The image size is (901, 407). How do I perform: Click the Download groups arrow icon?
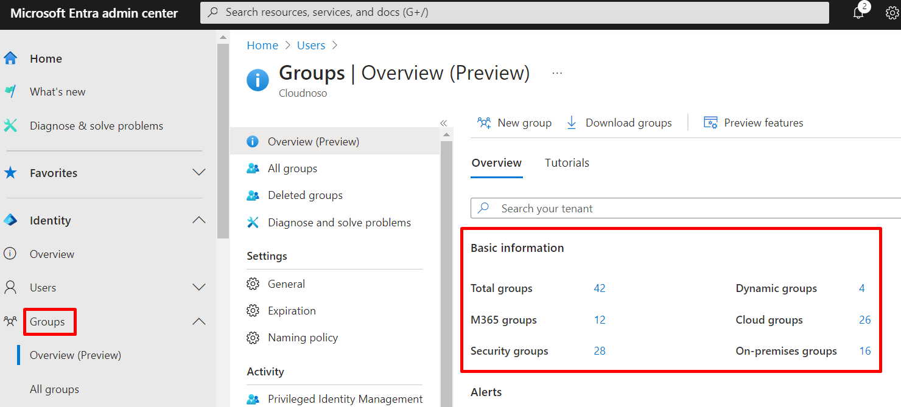(x=572, y=123)
